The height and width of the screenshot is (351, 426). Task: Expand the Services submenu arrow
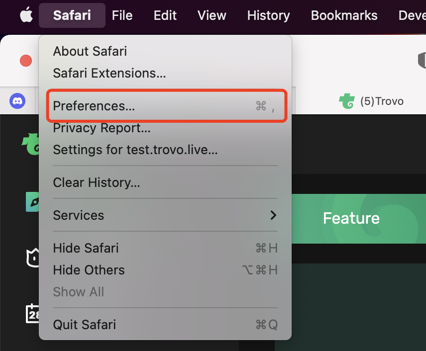273,215
